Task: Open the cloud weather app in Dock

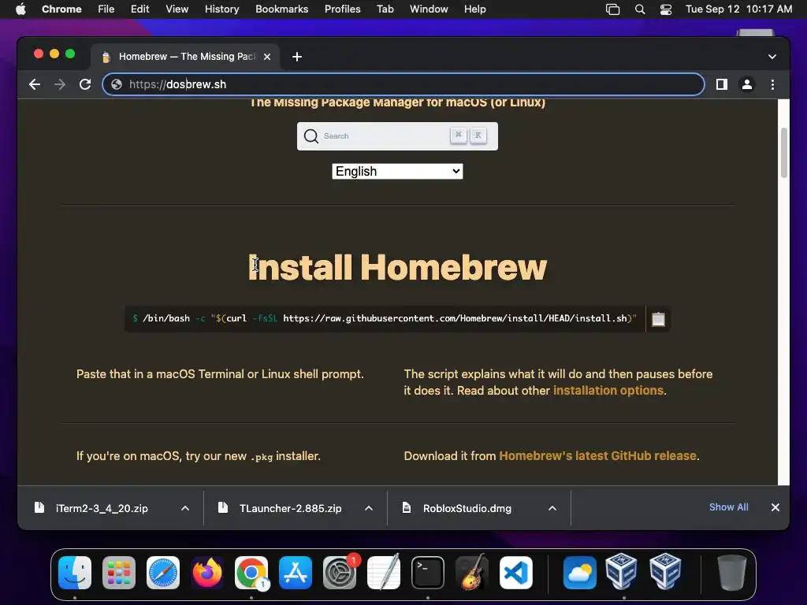Action: [x=579, y=573]
